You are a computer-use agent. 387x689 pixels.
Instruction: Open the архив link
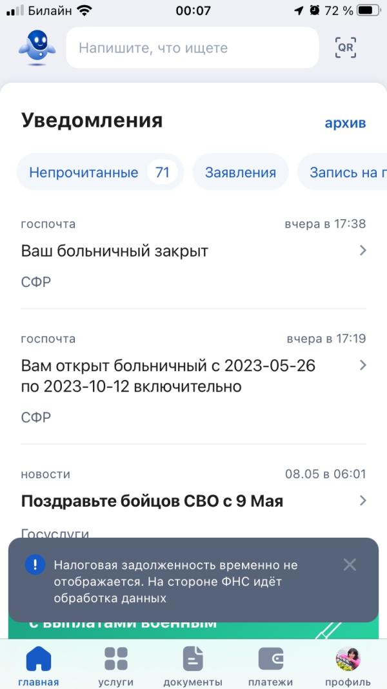pyautogui.click(x=345, y=123)
